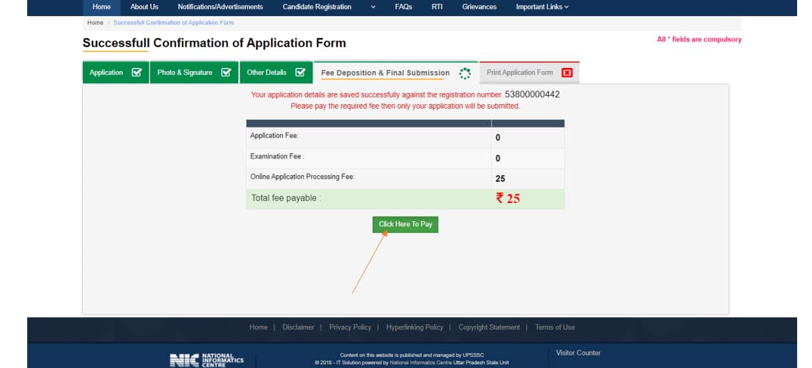Expand the Candidate Registration dropdown arrow
Screen dimensions: 812x368
point(373,7)
